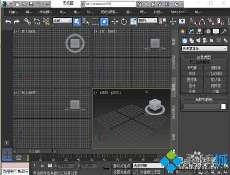
Task: Open a file with the folder icon
Action: pos(24,4)
